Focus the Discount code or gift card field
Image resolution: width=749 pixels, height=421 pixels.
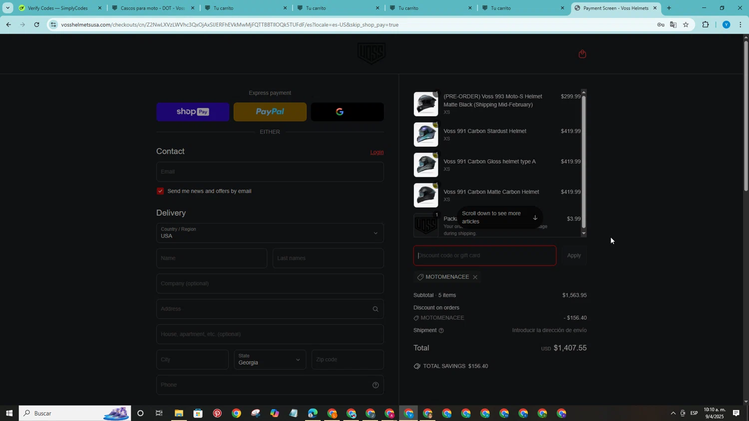click(x=485, y=255)
